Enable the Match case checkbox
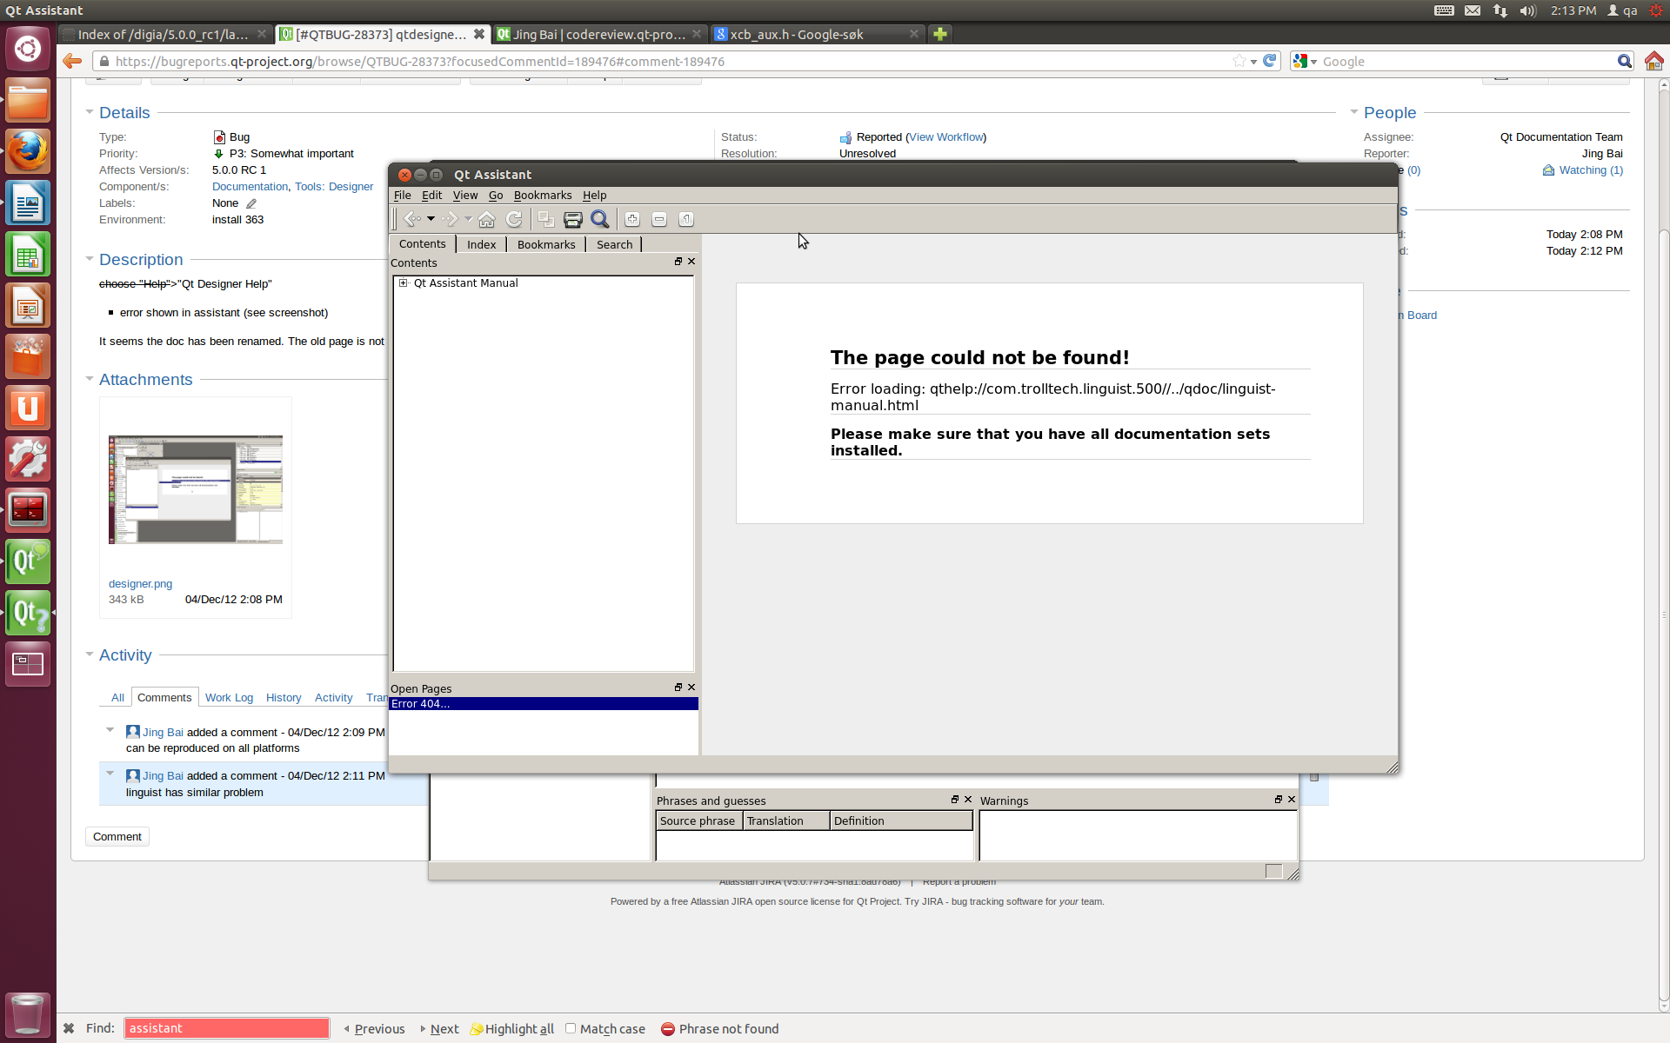 571,1028
